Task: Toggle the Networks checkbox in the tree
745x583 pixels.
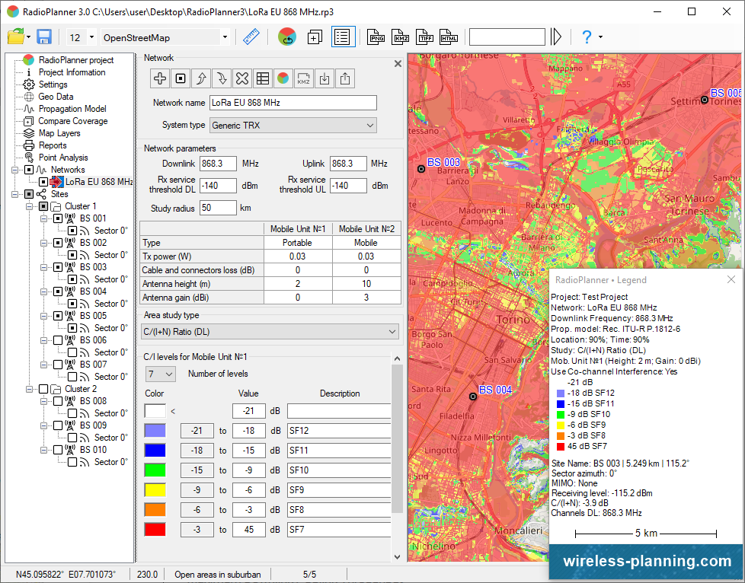Action: (29, 170)
